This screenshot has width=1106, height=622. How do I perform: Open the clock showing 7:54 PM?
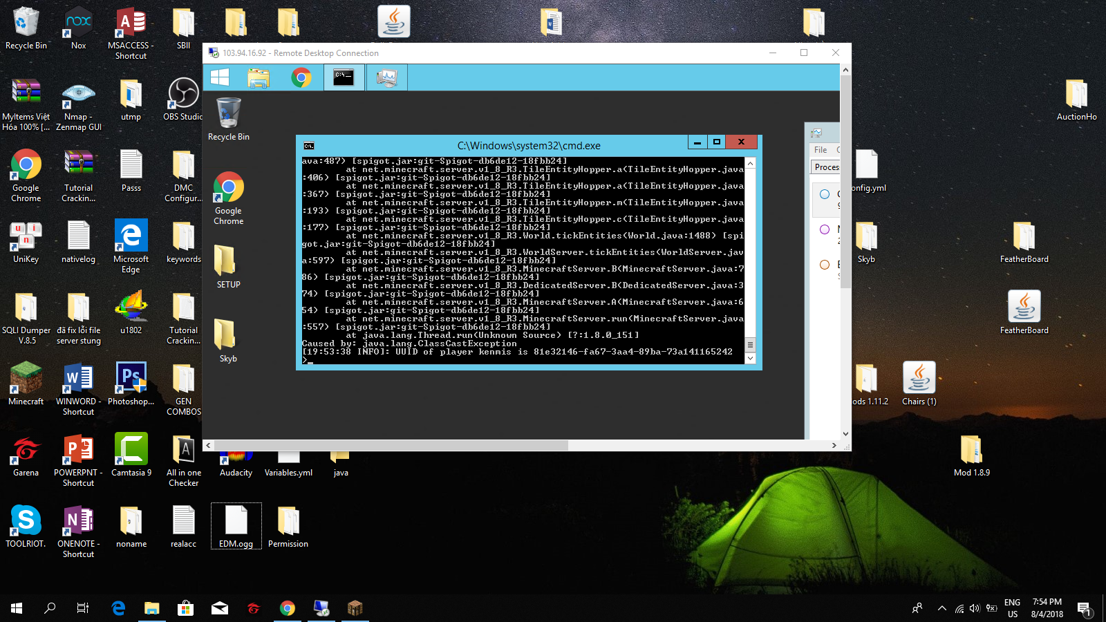point(1047,608)
